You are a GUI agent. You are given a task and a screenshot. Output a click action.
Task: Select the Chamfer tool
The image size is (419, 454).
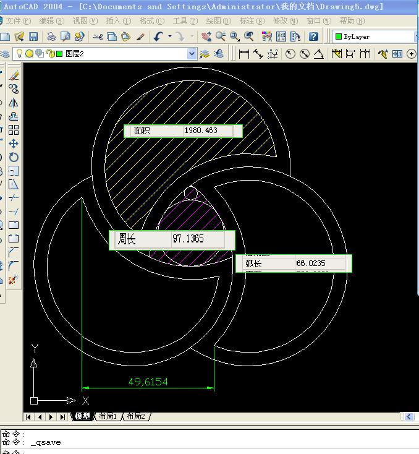tap(14, 252)
